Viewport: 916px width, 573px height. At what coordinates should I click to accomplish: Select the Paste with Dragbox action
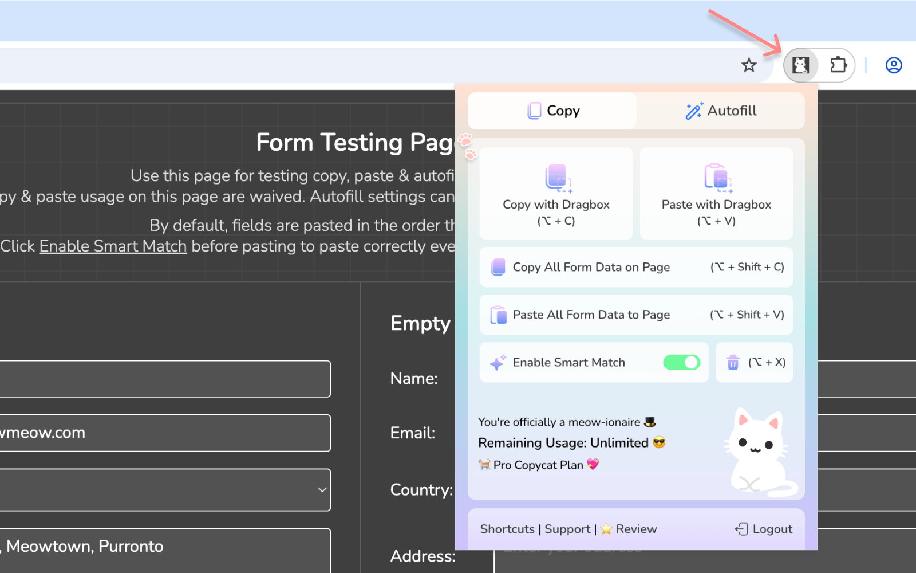(716, 193)
